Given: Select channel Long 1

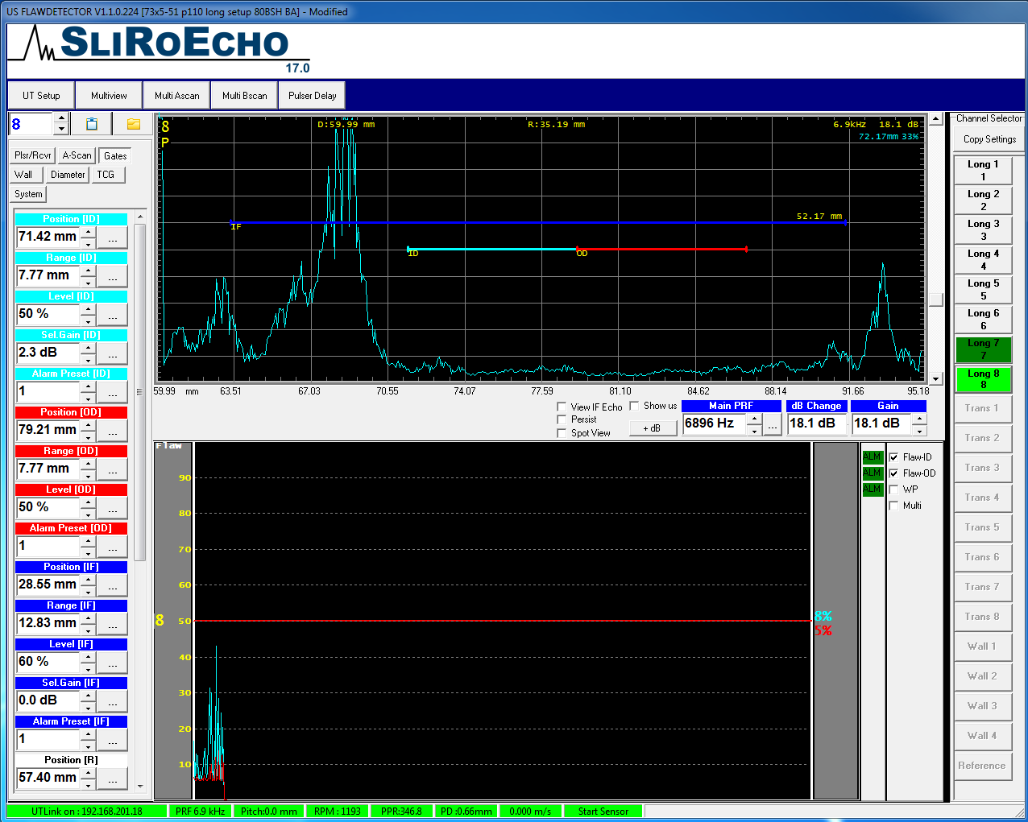Looking at the screenshot, I should tap(983, 170).
